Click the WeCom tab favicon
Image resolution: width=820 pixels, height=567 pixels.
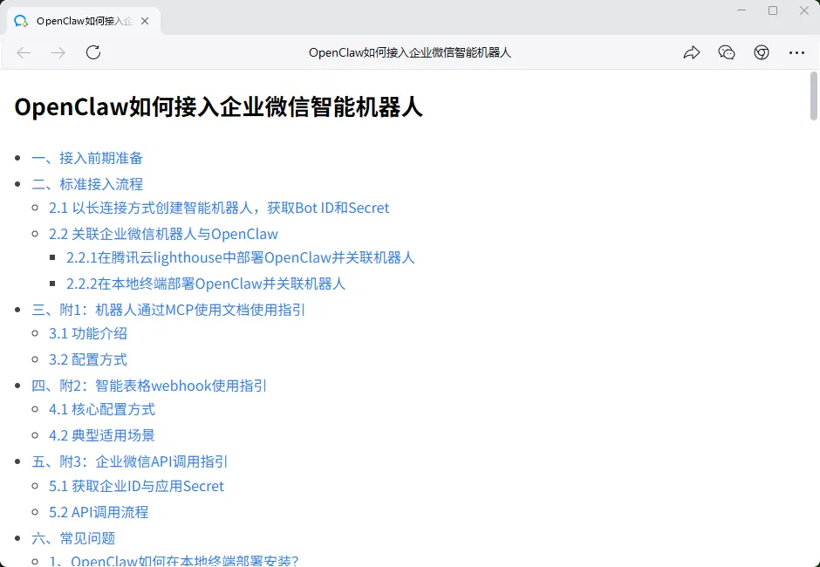tap(21, 21)
